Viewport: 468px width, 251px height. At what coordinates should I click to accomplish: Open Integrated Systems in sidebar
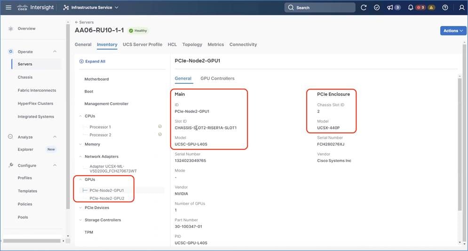36,116
